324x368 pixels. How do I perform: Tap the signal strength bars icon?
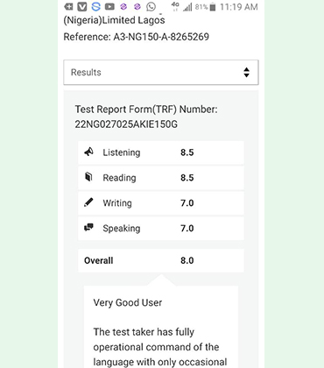coord(187,7)
